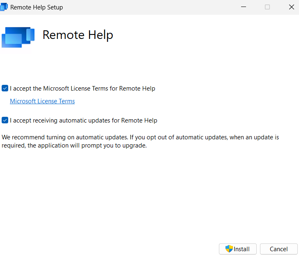Image resolution: width=299 pixels, height=259 pixels.
Task: Click the 'Remote Help' heading text
Action: coord(78,35)
